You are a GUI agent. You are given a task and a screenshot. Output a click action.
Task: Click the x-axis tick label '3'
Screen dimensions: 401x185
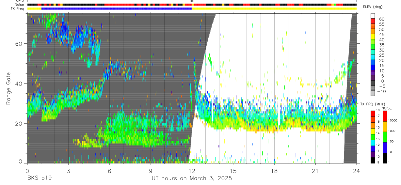pos(68,171)
